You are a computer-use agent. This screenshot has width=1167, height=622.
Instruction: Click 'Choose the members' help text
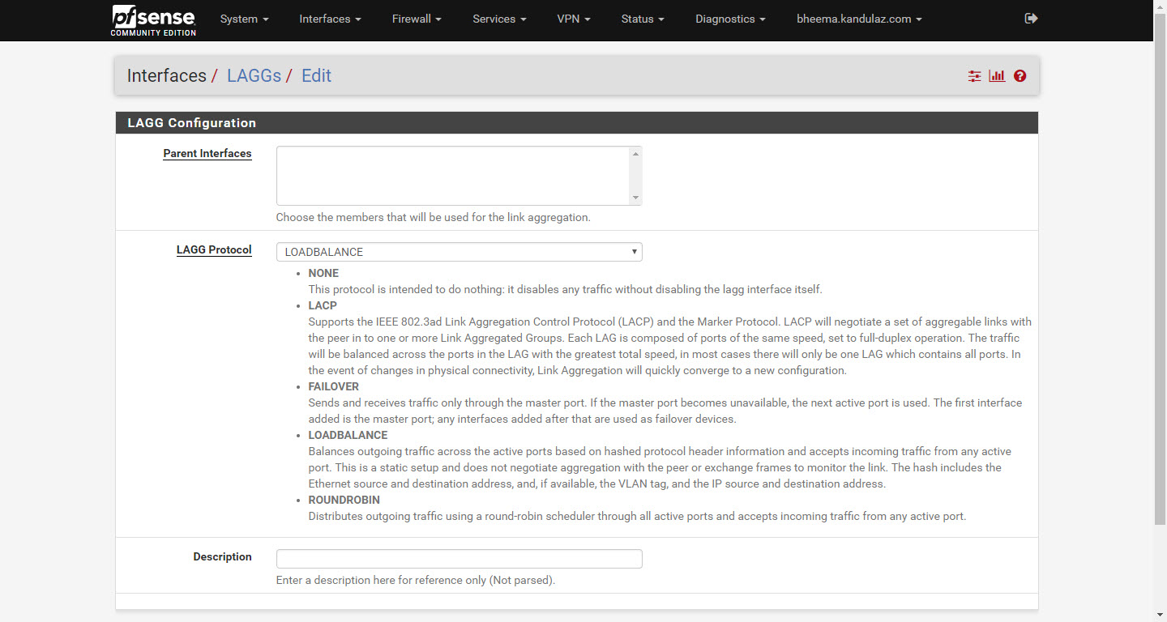click(433, 217)
